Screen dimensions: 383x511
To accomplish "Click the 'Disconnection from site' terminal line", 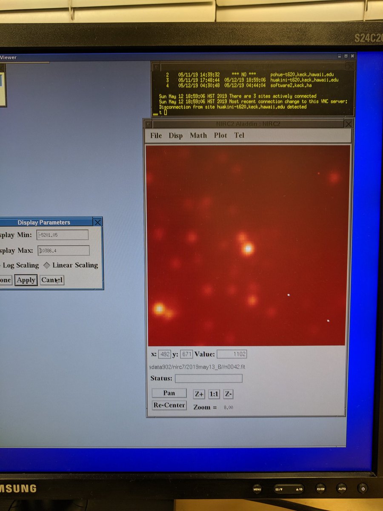I will tap(233, 107).
